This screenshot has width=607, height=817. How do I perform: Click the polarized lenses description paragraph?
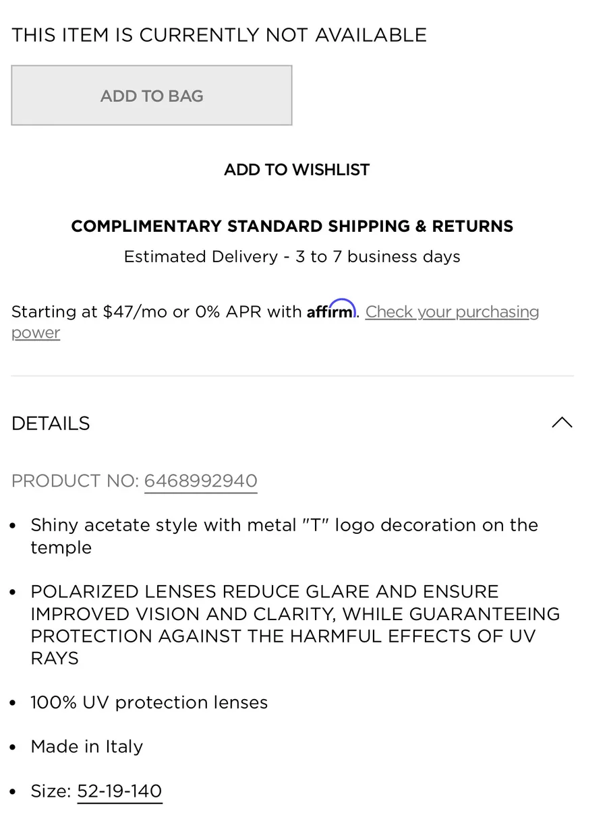click(x=295, y=625)
